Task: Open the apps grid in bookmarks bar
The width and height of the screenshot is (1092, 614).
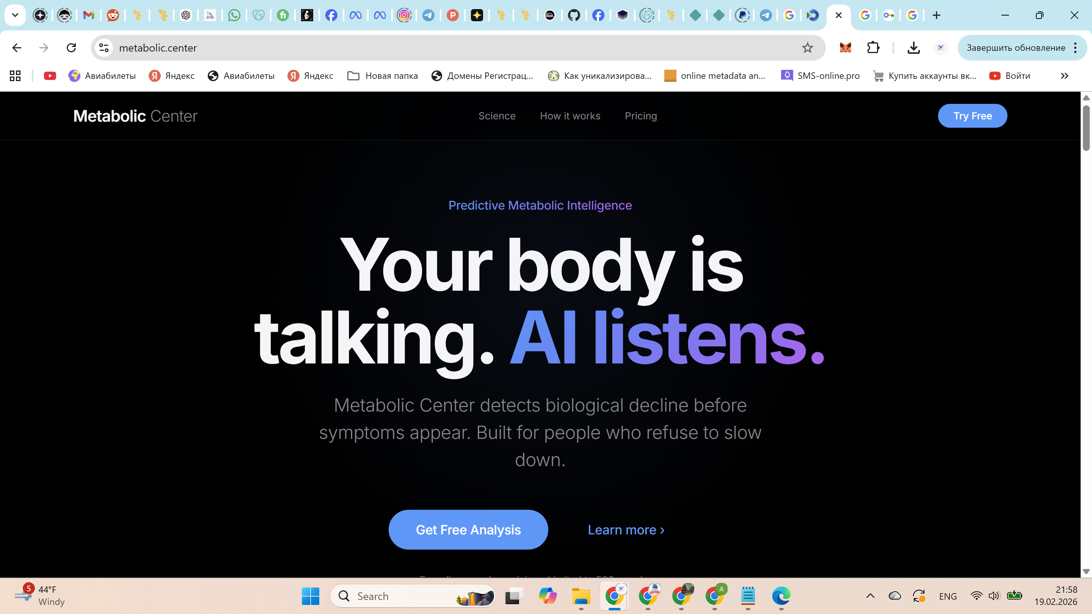Action: (x=15, y=76)
